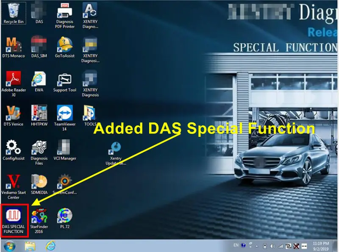Screen dimensions: 339x252
Task: Open StarFinder 2016 shortcut
Action: [39, 221]
